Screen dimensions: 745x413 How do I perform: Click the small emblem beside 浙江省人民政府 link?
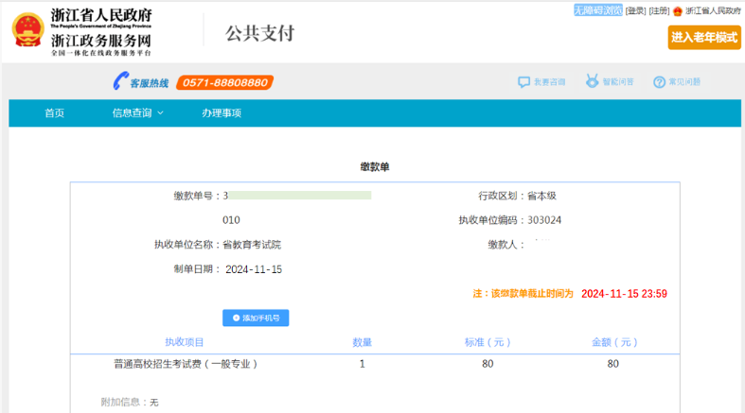[677, 11]
